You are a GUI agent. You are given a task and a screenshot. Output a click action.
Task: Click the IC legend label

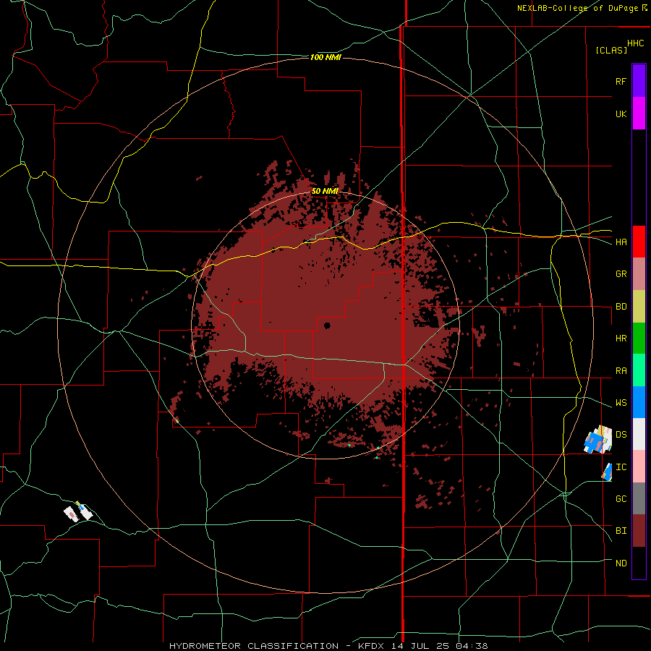(621, 467)
